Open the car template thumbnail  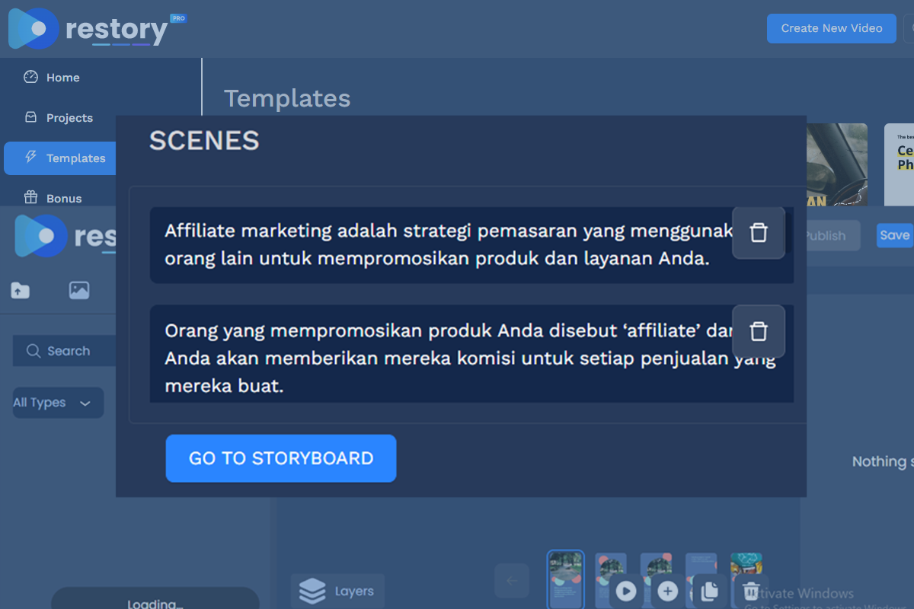click(837, 164)
